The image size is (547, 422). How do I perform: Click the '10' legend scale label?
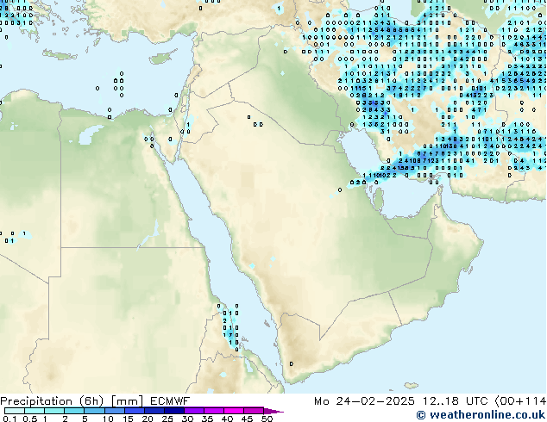click(x=108, y=419)
